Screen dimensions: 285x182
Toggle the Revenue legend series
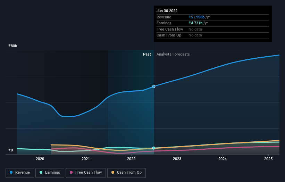[20, 173]
